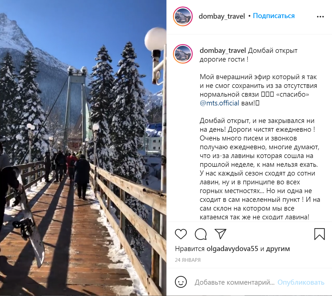Open the @mts.official mention link
The width and height of the screenshot is (332, 296).
[219, 103]
